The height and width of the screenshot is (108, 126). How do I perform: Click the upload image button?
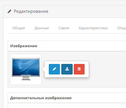click(x=67, y=69)
